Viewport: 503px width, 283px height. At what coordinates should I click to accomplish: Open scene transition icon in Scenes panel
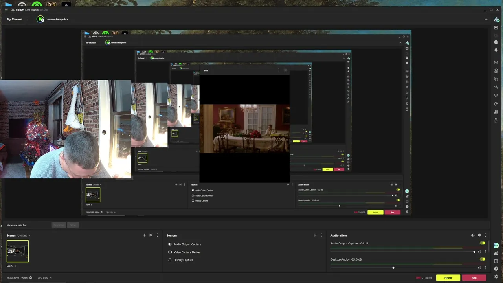tap(151, 235)
